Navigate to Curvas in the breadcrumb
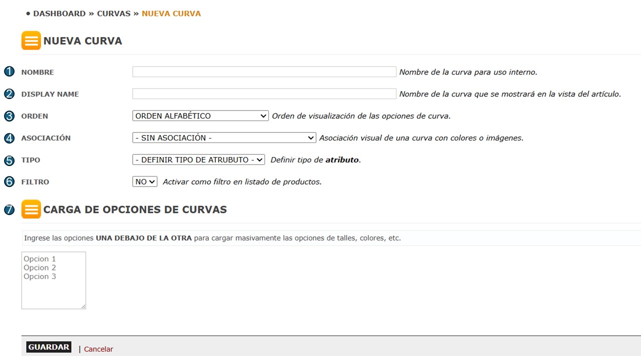The width and height of the screenshot is (641, 360). coord(114,13)
